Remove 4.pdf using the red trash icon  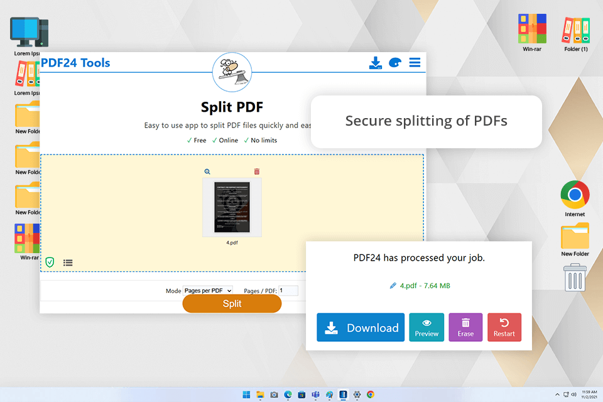257,171
